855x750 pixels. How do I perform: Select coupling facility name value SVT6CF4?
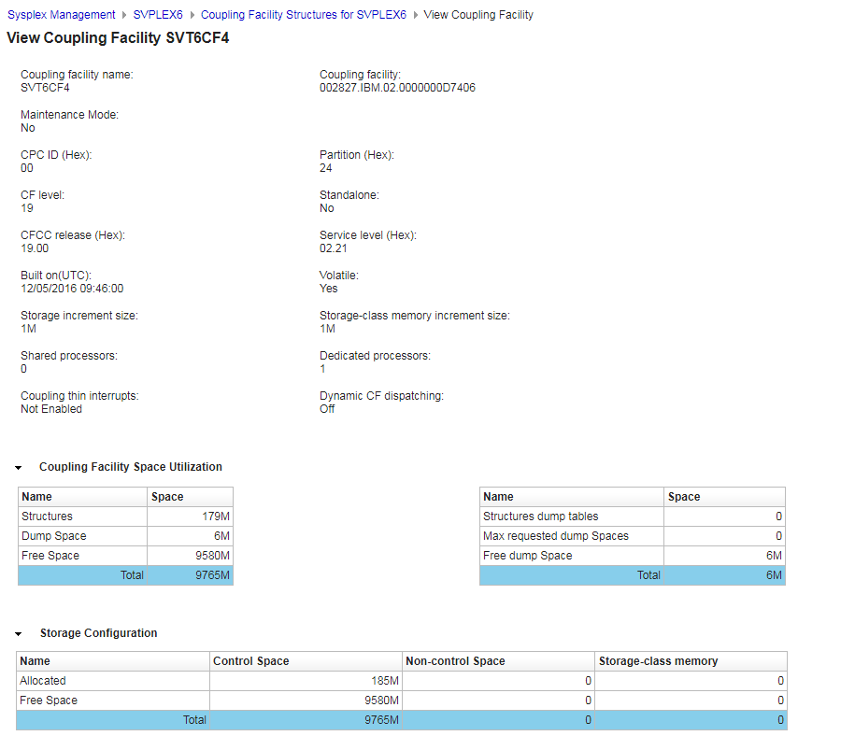(45, 88)
